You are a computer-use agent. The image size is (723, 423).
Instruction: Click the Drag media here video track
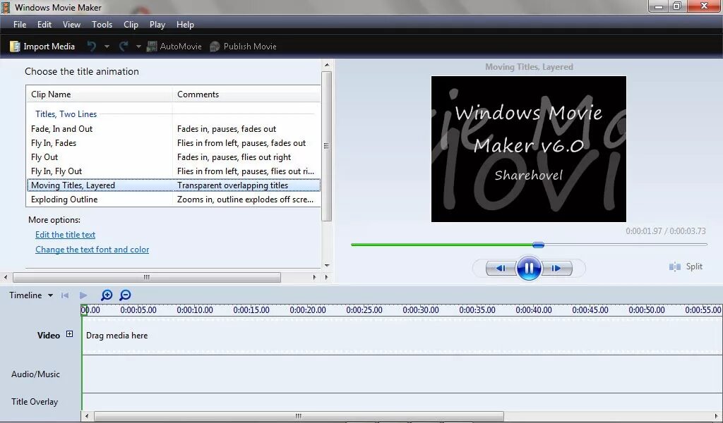tap(402, 336)
